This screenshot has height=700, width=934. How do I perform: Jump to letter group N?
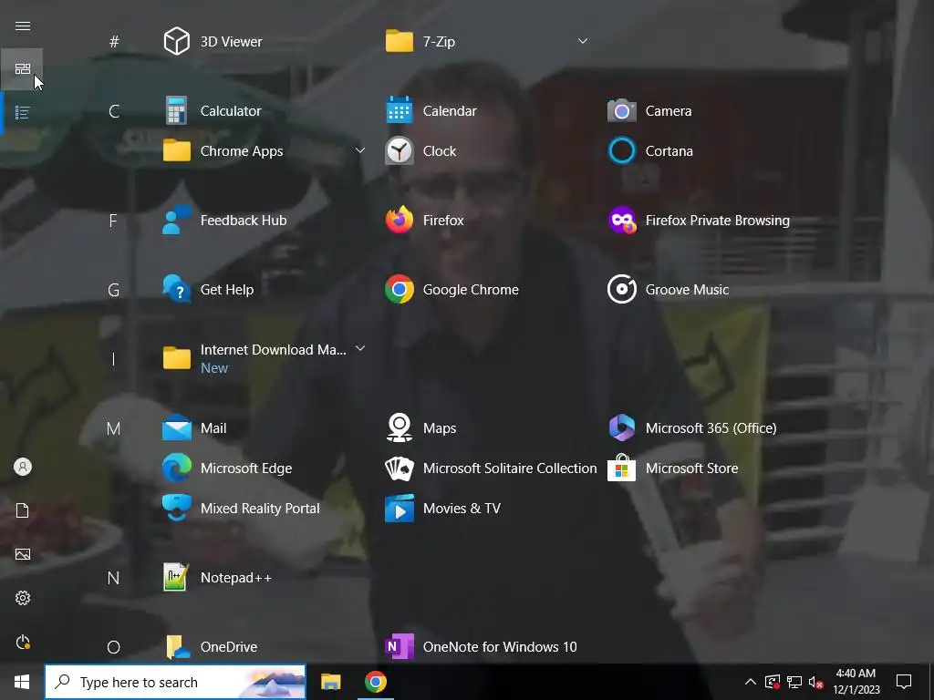click(x=113, y=578)
